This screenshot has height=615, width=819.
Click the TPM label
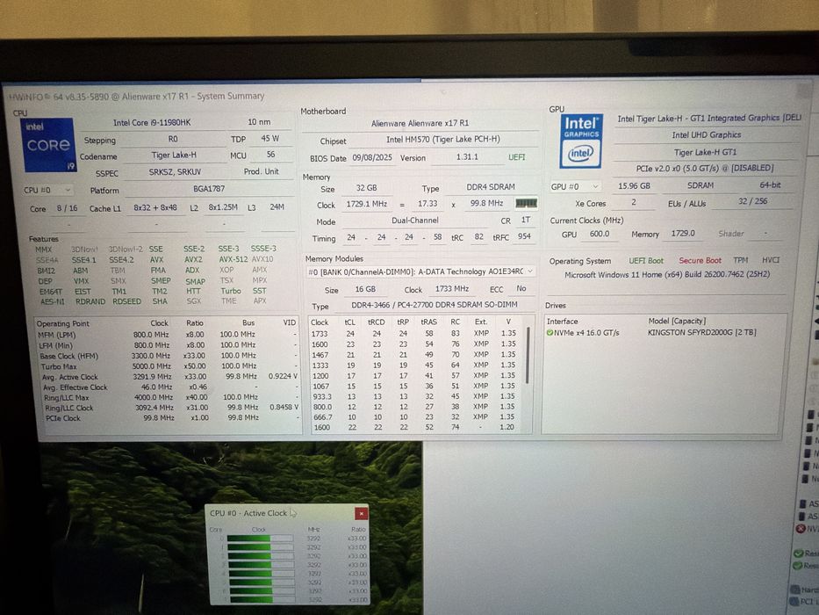[x=740, y=260]
